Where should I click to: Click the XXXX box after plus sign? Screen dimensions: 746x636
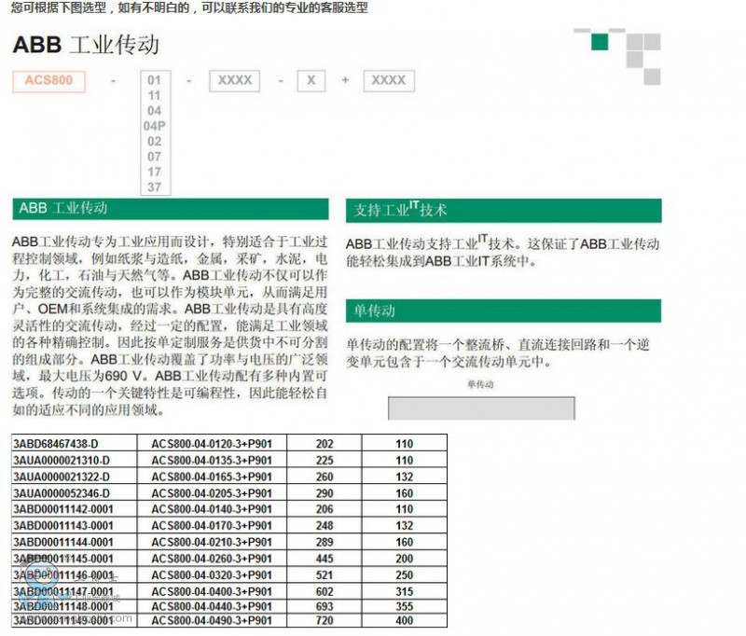pos(389,81)
